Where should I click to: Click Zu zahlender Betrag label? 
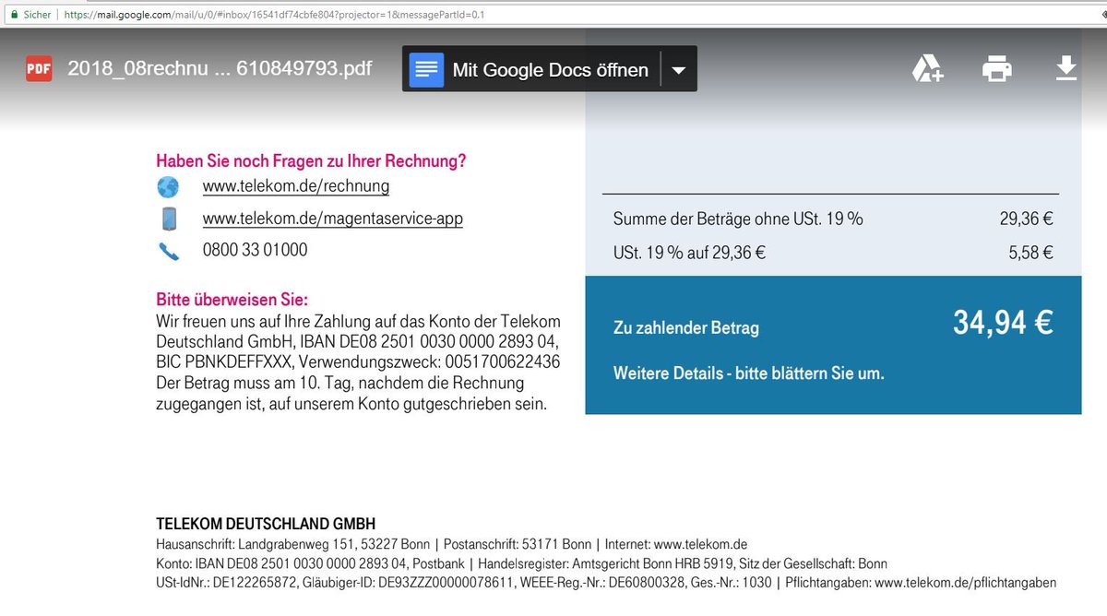point(686,328)
